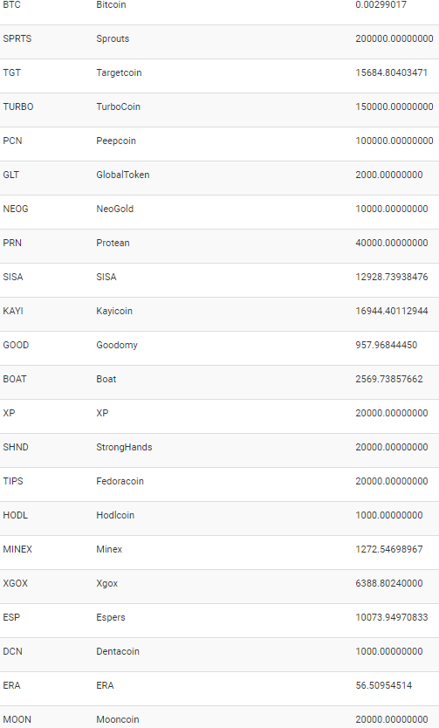439x728 pixels.
Task: Click Goodomy balance 957.96844450
Action: (386, 345)
